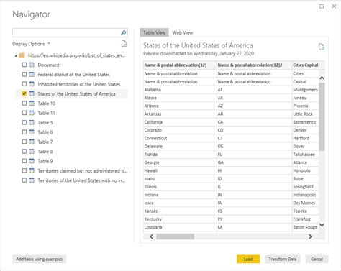The image size is (341, 271).
Task: Check Territories claimed but not administered checkbox
Action: (24, 170)
